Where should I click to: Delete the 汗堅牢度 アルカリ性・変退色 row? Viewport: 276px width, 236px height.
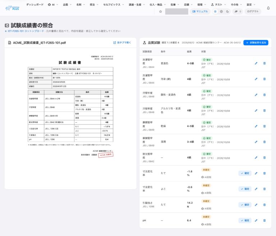(x=264, y=110)
